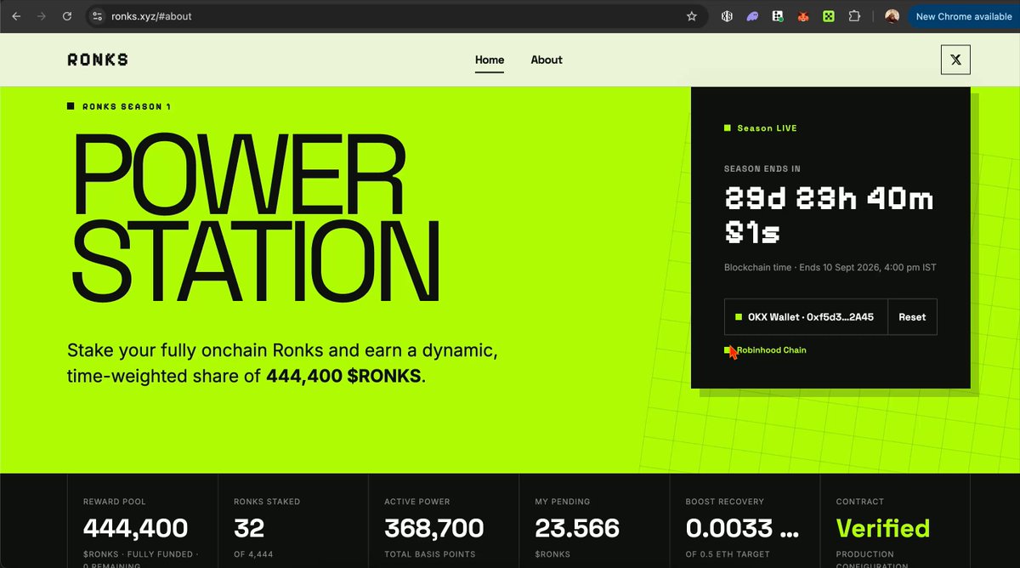
Task: Click the bold 444,400 $RONKS text
Action: [343, 375]
